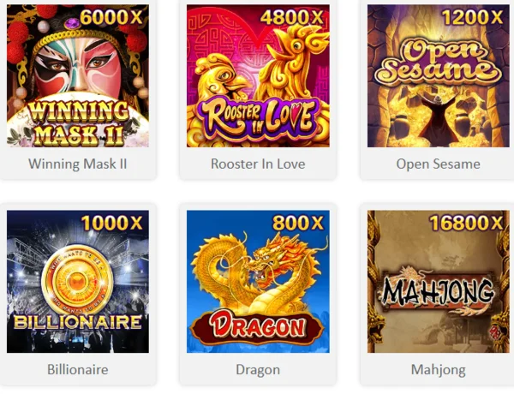This screenshot has height=394, width=514.
Task: Open the Mahjong game thumbnail
Action: point(439,282)
